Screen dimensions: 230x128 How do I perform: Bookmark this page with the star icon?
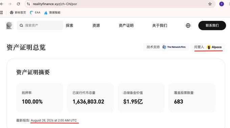click(x=210, y=4)
